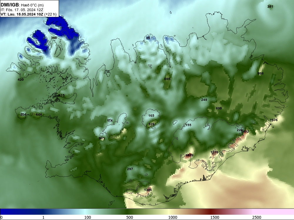
Task: Click the 155 value on Vatnajökull
Action: (188, 125)
